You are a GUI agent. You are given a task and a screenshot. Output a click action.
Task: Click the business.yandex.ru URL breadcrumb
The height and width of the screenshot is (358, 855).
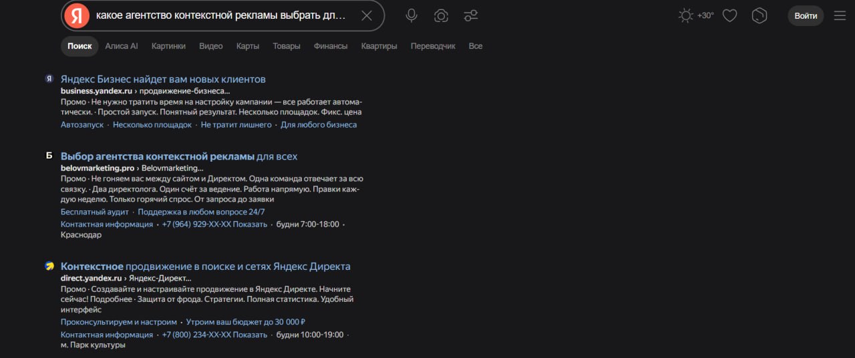click(x=145, y=91)
